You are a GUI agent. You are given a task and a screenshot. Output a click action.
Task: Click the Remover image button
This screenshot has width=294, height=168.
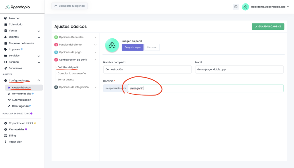(x=152, y=47)
